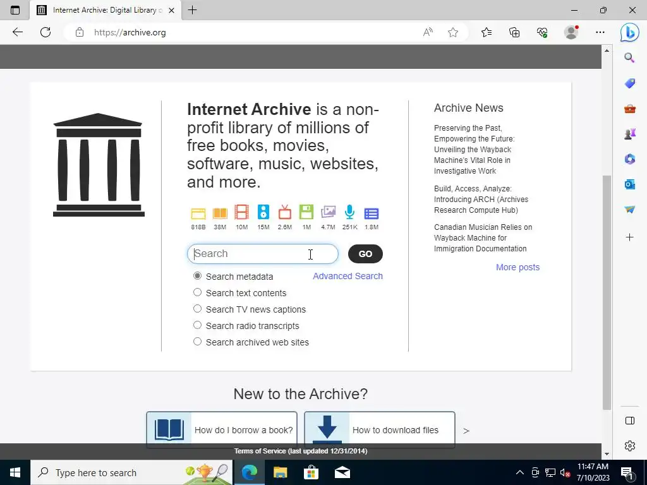Open the tab actions menu icon
This screenshot has width=647, height=485.
[15, 10]
